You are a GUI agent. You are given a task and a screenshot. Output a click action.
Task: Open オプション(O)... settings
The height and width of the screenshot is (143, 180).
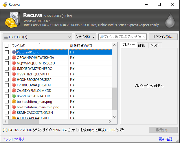click(163, 37)
